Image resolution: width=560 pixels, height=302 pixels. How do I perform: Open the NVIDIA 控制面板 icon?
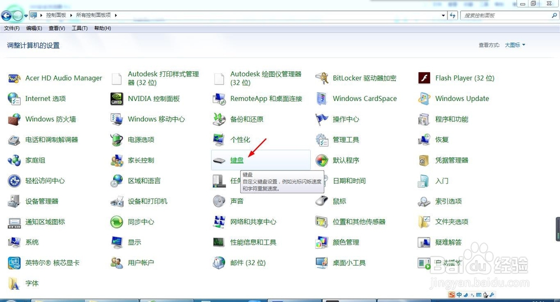tap(117, 99)
